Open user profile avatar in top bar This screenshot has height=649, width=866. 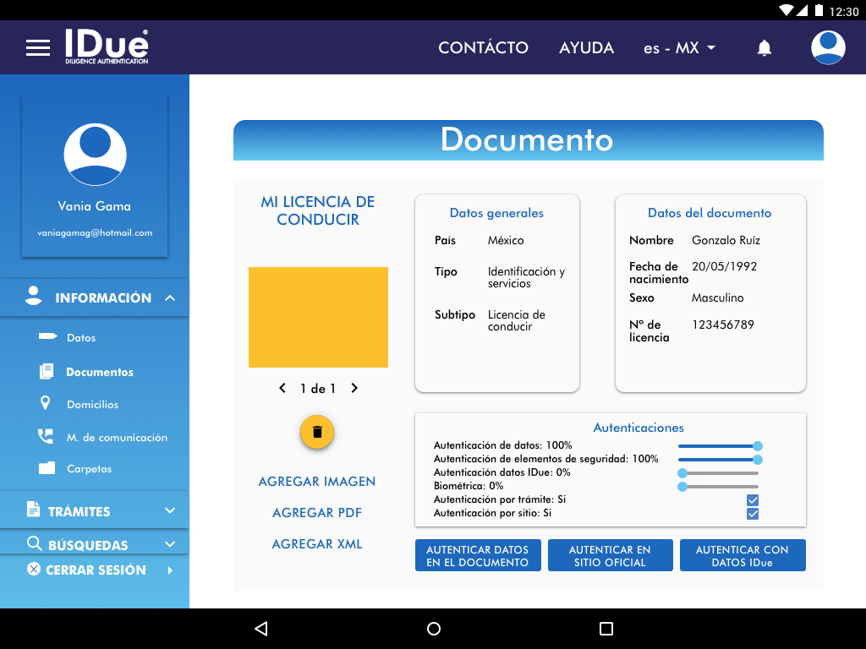coord(828,48)
